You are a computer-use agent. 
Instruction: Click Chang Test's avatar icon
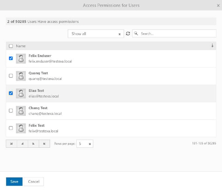pyautogui.click(x=22, y=111)
